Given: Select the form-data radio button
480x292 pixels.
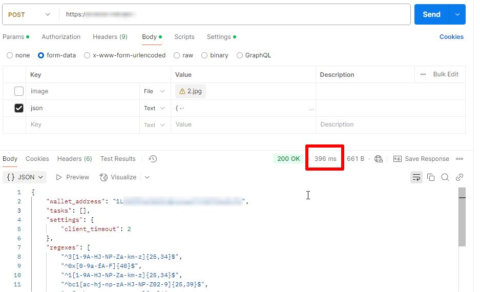Looking at the screenshot, I should click(40, 55).
